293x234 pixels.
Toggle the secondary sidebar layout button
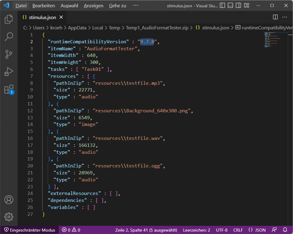238,5
